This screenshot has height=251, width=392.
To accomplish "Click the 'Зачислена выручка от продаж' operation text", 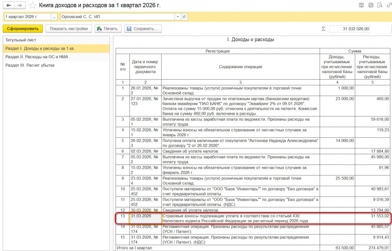I will 241,106.
